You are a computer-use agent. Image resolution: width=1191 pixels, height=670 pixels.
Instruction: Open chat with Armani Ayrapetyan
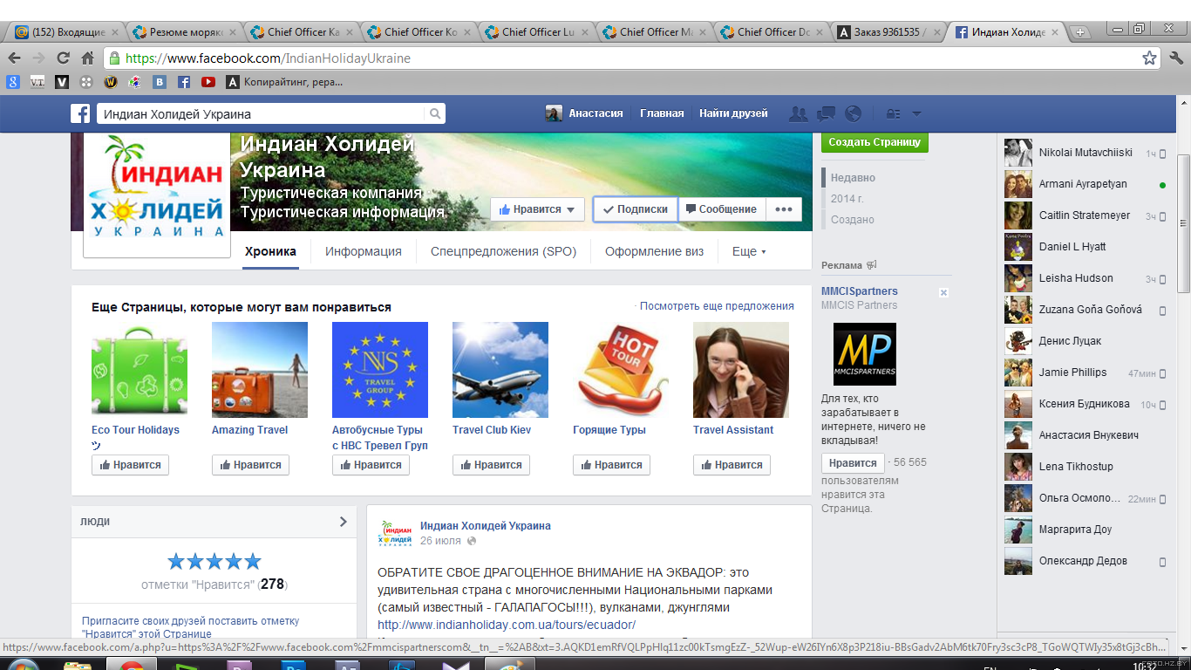pos(1086,184)
